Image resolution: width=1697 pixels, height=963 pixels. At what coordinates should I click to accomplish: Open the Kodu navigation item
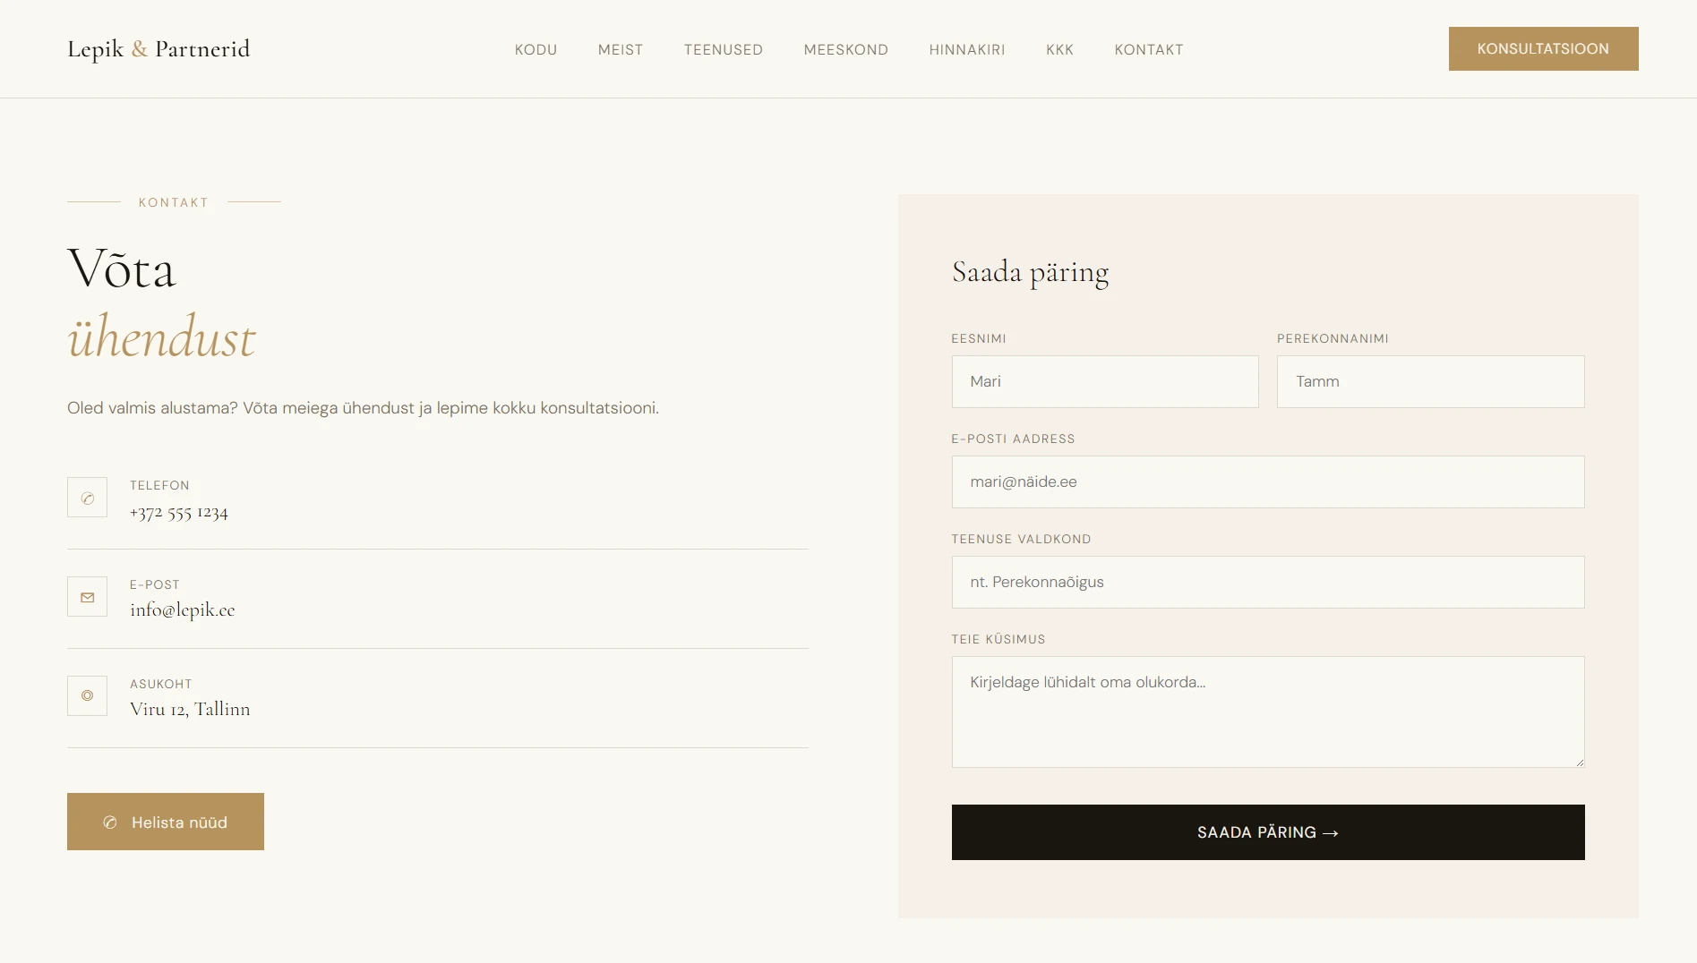(536, 50)
